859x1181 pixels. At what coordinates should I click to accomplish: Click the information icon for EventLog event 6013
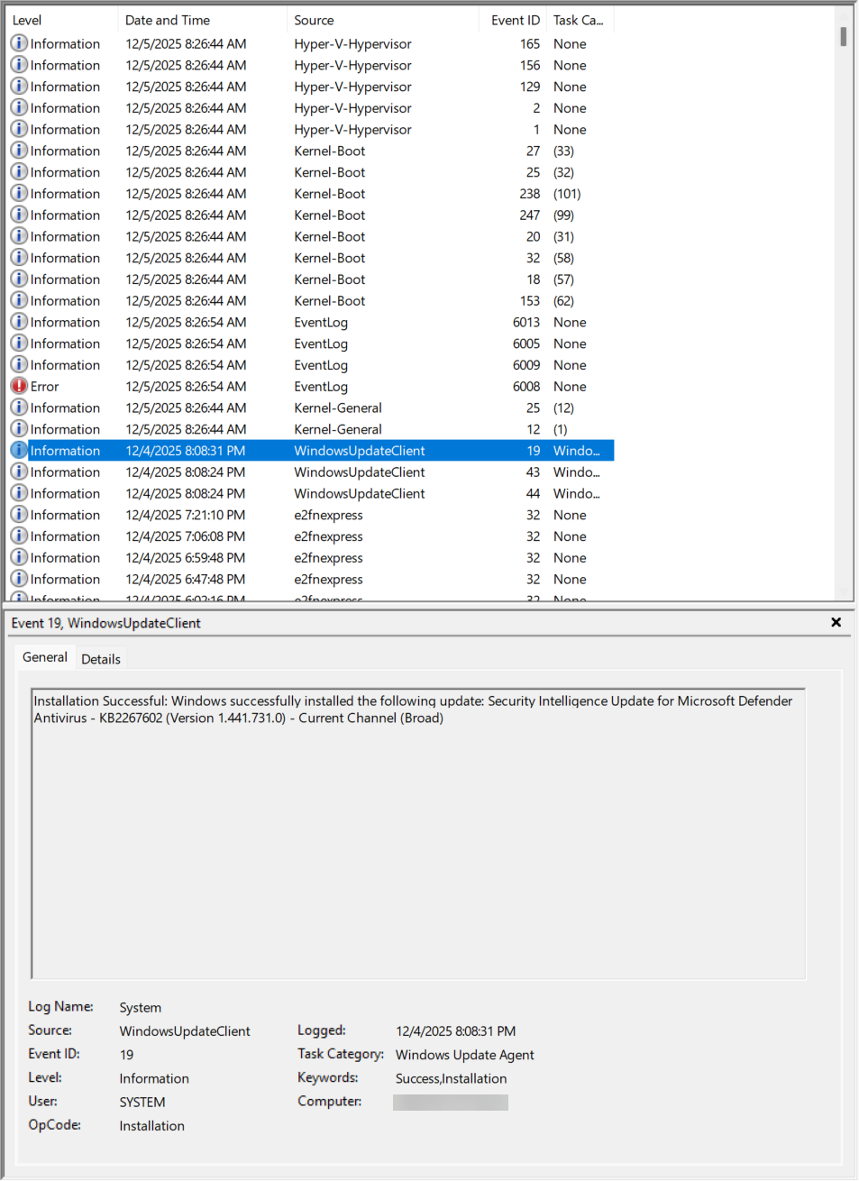point(19,322)
